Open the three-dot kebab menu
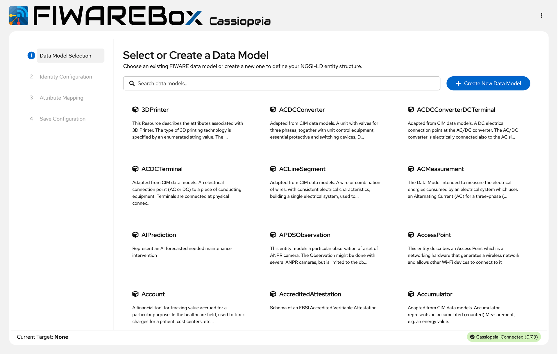The width and height of the screenshot is (558, 354). tap(541, 16)
